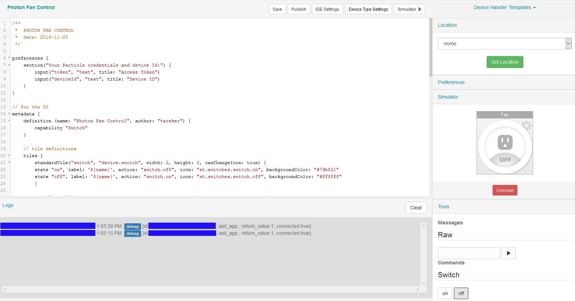Image resolution: width=575 pixels, height=301 pixels.
Task: Send the Switch on command
Action: tap(445, 293)
